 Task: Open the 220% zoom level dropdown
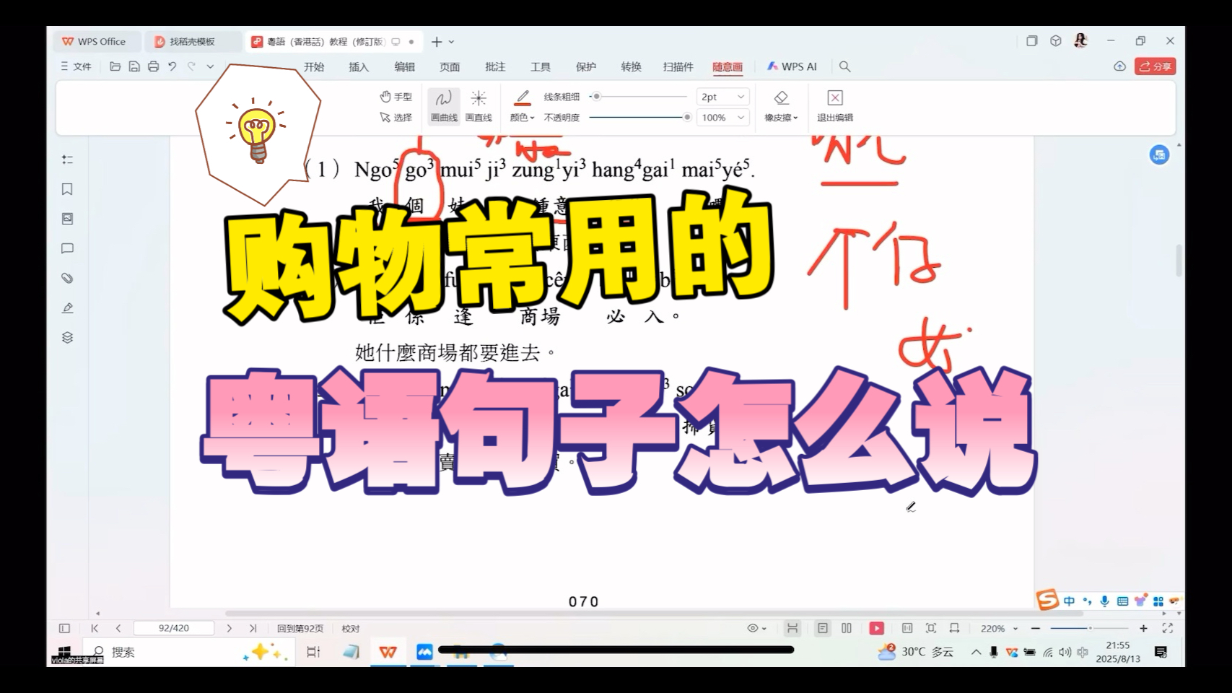tap(999, 629)
